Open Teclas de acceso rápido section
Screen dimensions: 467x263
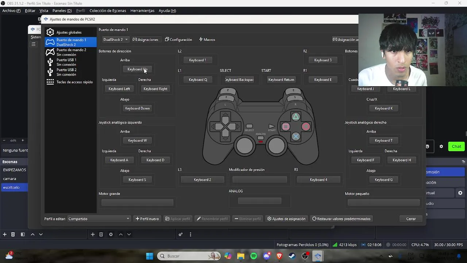[x=70, y=82]
